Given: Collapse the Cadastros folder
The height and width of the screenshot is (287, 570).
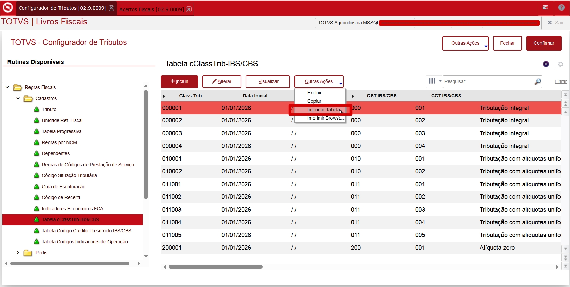Looking at the screenshot, I should (18, 98).
